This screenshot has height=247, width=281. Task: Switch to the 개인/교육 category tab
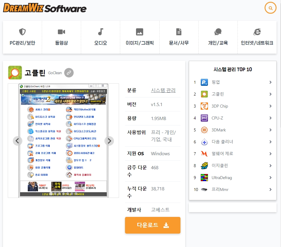click(218, 32)
